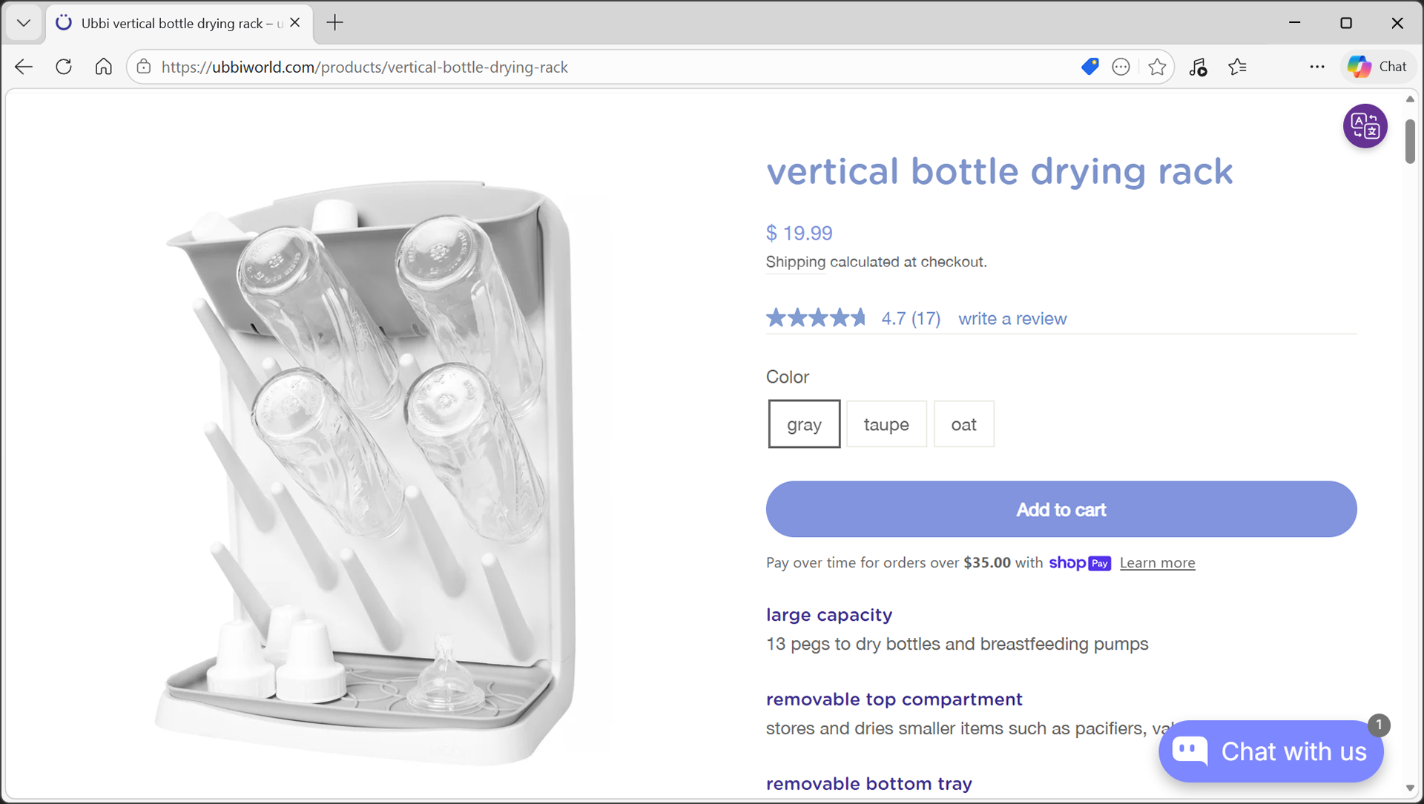The height and width of the screenshot is (804, 1424).
Task: Add the drying rack to cart
Action: pos(1061,510)
